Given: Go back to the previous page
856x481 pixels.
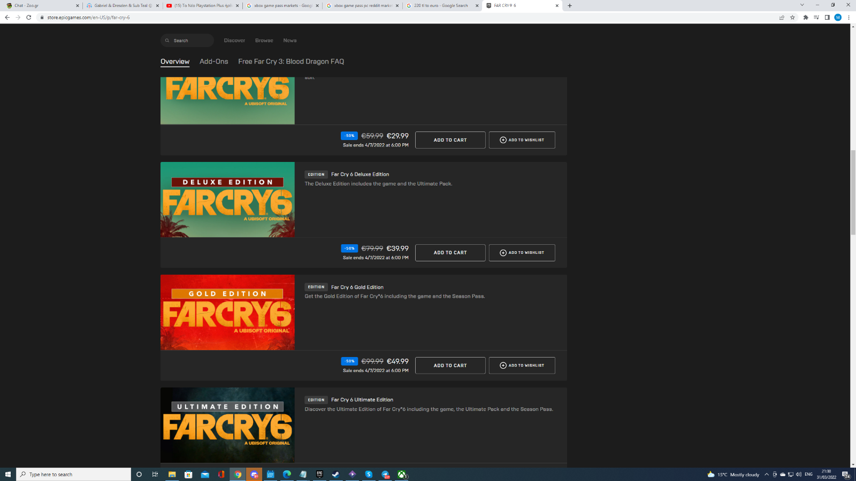Looking at the screenshot, I should (x=7, y=17).
